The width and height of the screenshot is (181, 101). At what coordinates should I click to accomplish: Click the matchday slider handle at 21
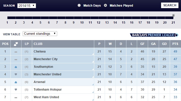[173, 15]
